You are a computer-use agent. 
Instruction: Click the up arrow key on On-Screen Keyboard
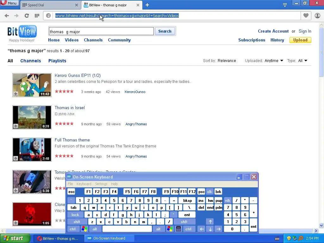click(210, 222)
